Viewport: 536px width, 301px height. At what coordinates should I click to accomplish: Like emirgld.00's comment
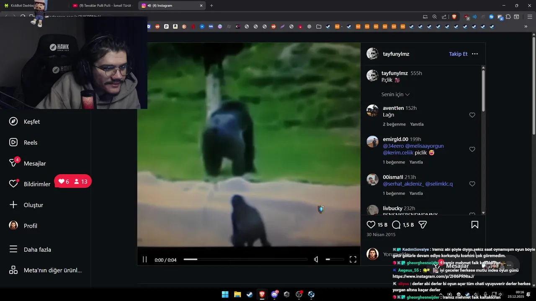(472, 149)
